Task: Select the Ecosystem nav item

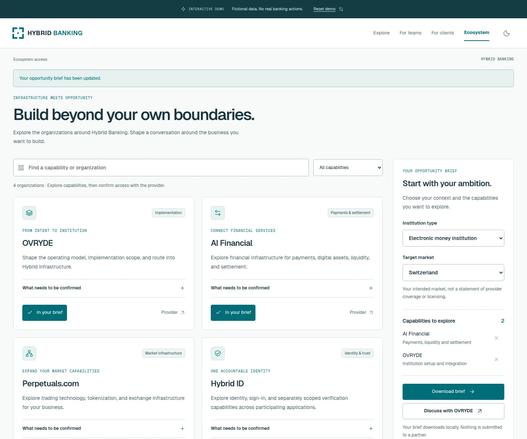Action: tap(476, 33)
